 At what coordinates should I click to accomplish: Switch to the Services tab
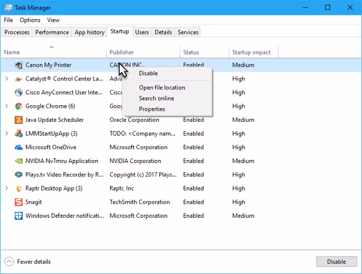pos(188,33)
